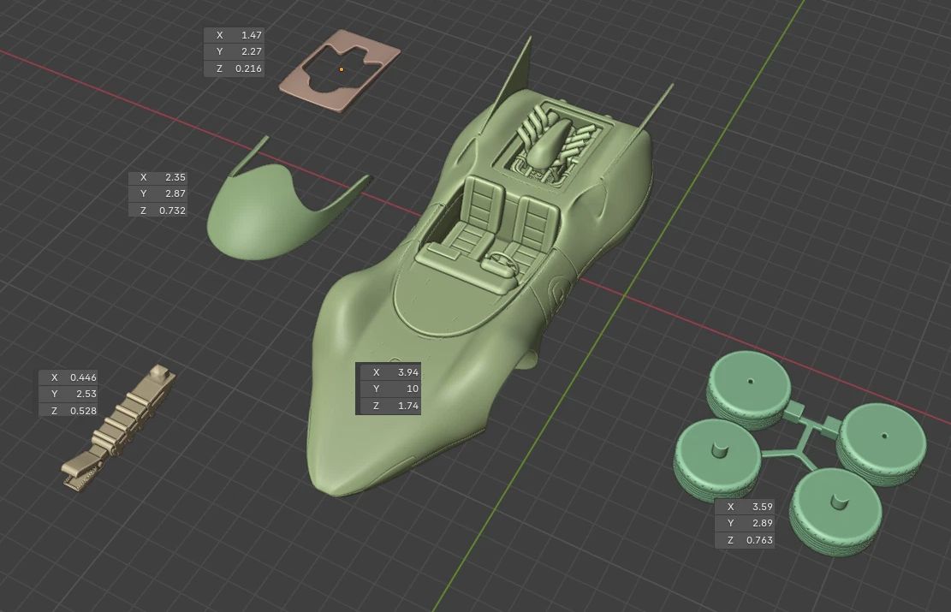951x612 pixels.
Task: Select the Y dimension field showing 2.87
Action: coord(158,193)
